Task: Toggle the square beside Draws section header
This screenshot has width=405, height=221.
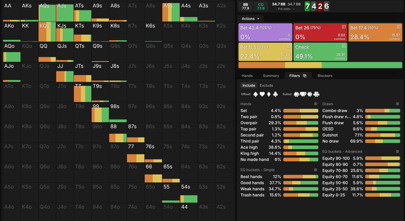Action: (x=397, y=104)
